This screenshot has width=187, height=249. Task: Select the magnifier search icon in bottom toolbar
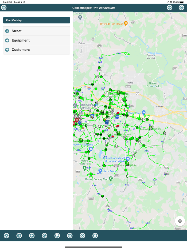(x=44, y=235)
